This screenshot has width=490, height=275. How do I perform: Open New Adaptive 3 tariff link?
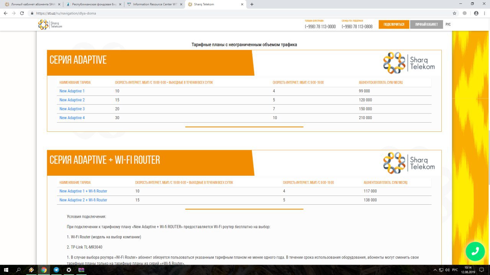[x=72, y=109]
